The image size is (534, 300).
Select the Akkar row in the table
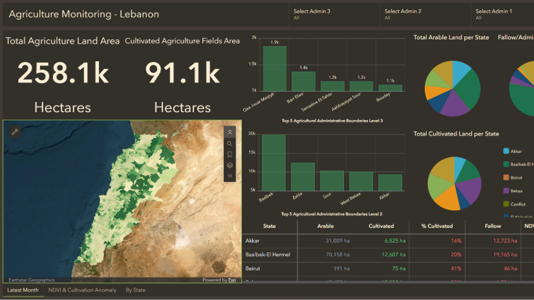coord(388,241)
